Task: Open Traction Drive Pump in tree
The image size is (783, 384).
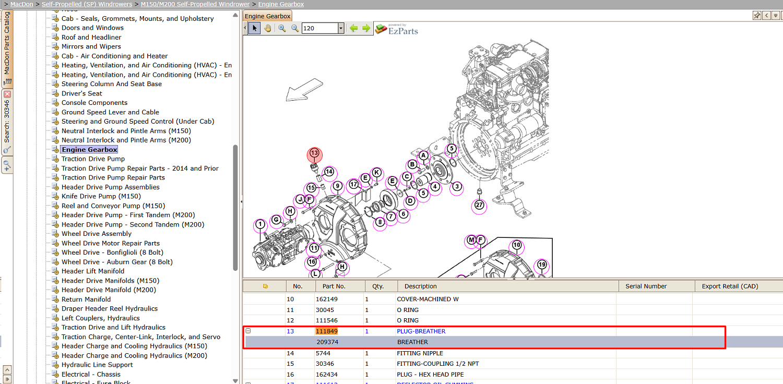Action: [x=93, y=159]
